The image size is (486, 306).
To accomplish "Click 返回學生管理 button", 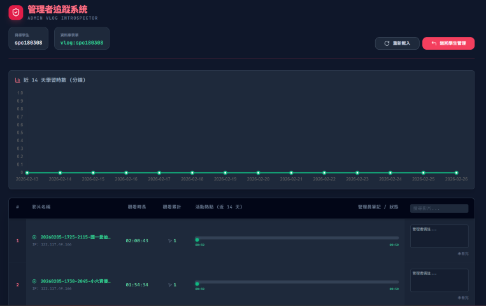I will [x=448, y=43].
